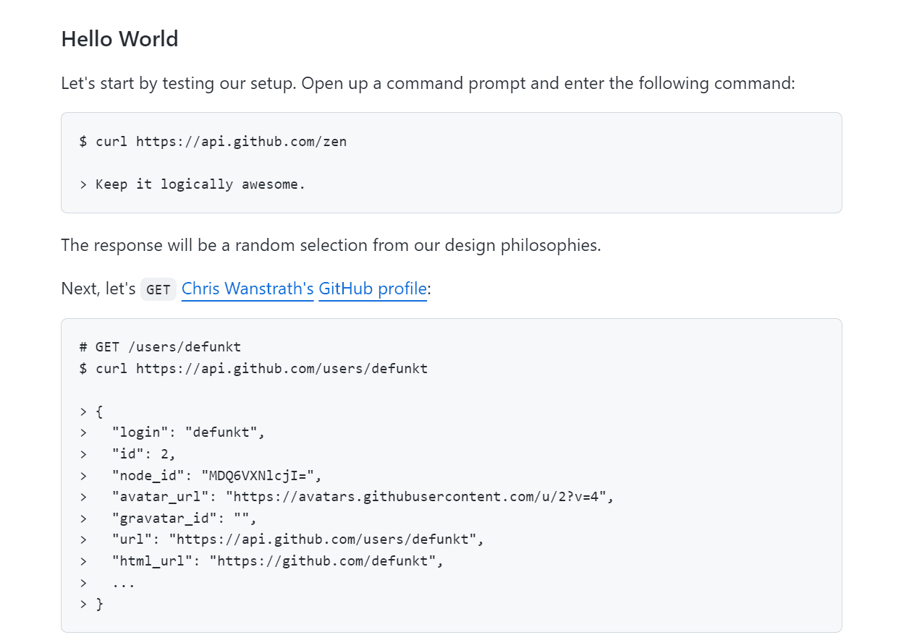The width and height of the screenshot is (922, 640).
Task: Click the closing brace of the JSON response
Action: click(x=99, y=603)
